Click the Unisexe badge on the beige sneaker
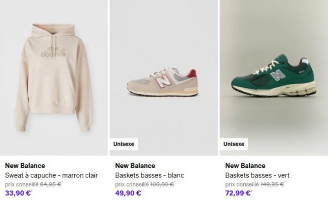This screenshot has height=202, width=328. 124,144
